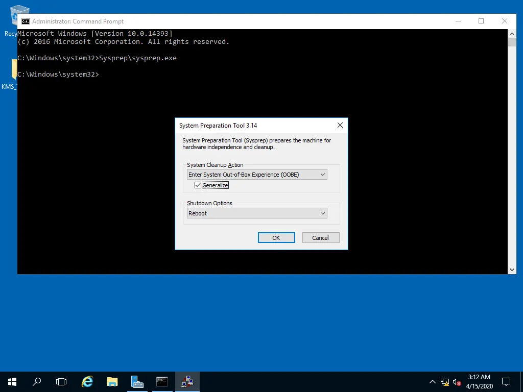
Task: Cancel the System Preparation Tool dialog
Action: pos(321,238)
